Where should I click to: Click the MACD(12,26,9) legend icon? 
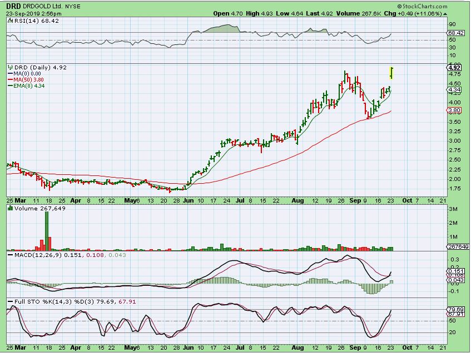(x=9, y=255)
